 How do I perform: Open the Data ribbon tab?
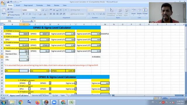(49, 5)
